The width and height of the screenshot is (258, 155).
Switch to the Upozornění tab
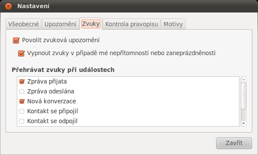pyautogui.click(x=60, y=24)
